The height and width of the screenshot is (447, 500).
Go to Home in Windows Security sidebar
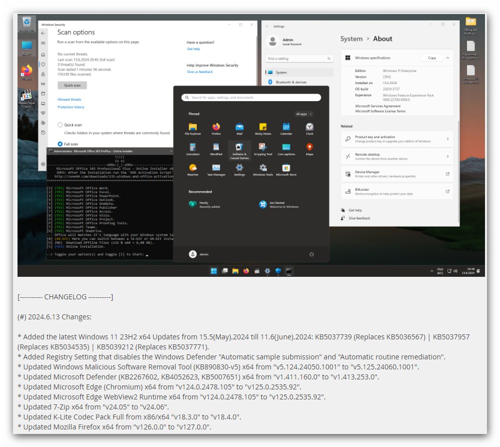coord(43,55)
